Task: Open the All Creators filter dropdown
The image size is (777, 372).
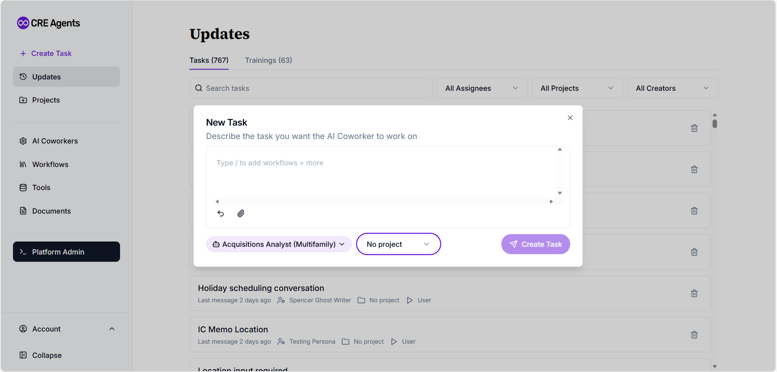Action: point(672,88)
